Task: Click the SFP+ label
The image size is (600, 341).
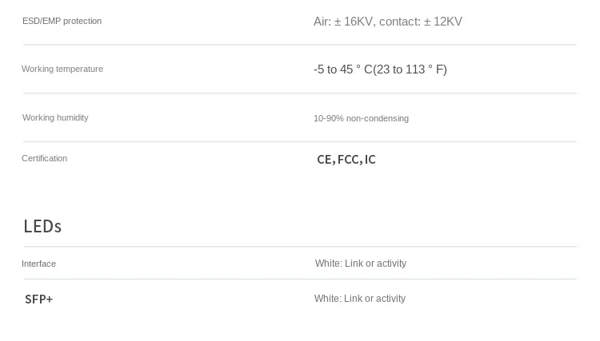Action: click(x=38, y=299)
